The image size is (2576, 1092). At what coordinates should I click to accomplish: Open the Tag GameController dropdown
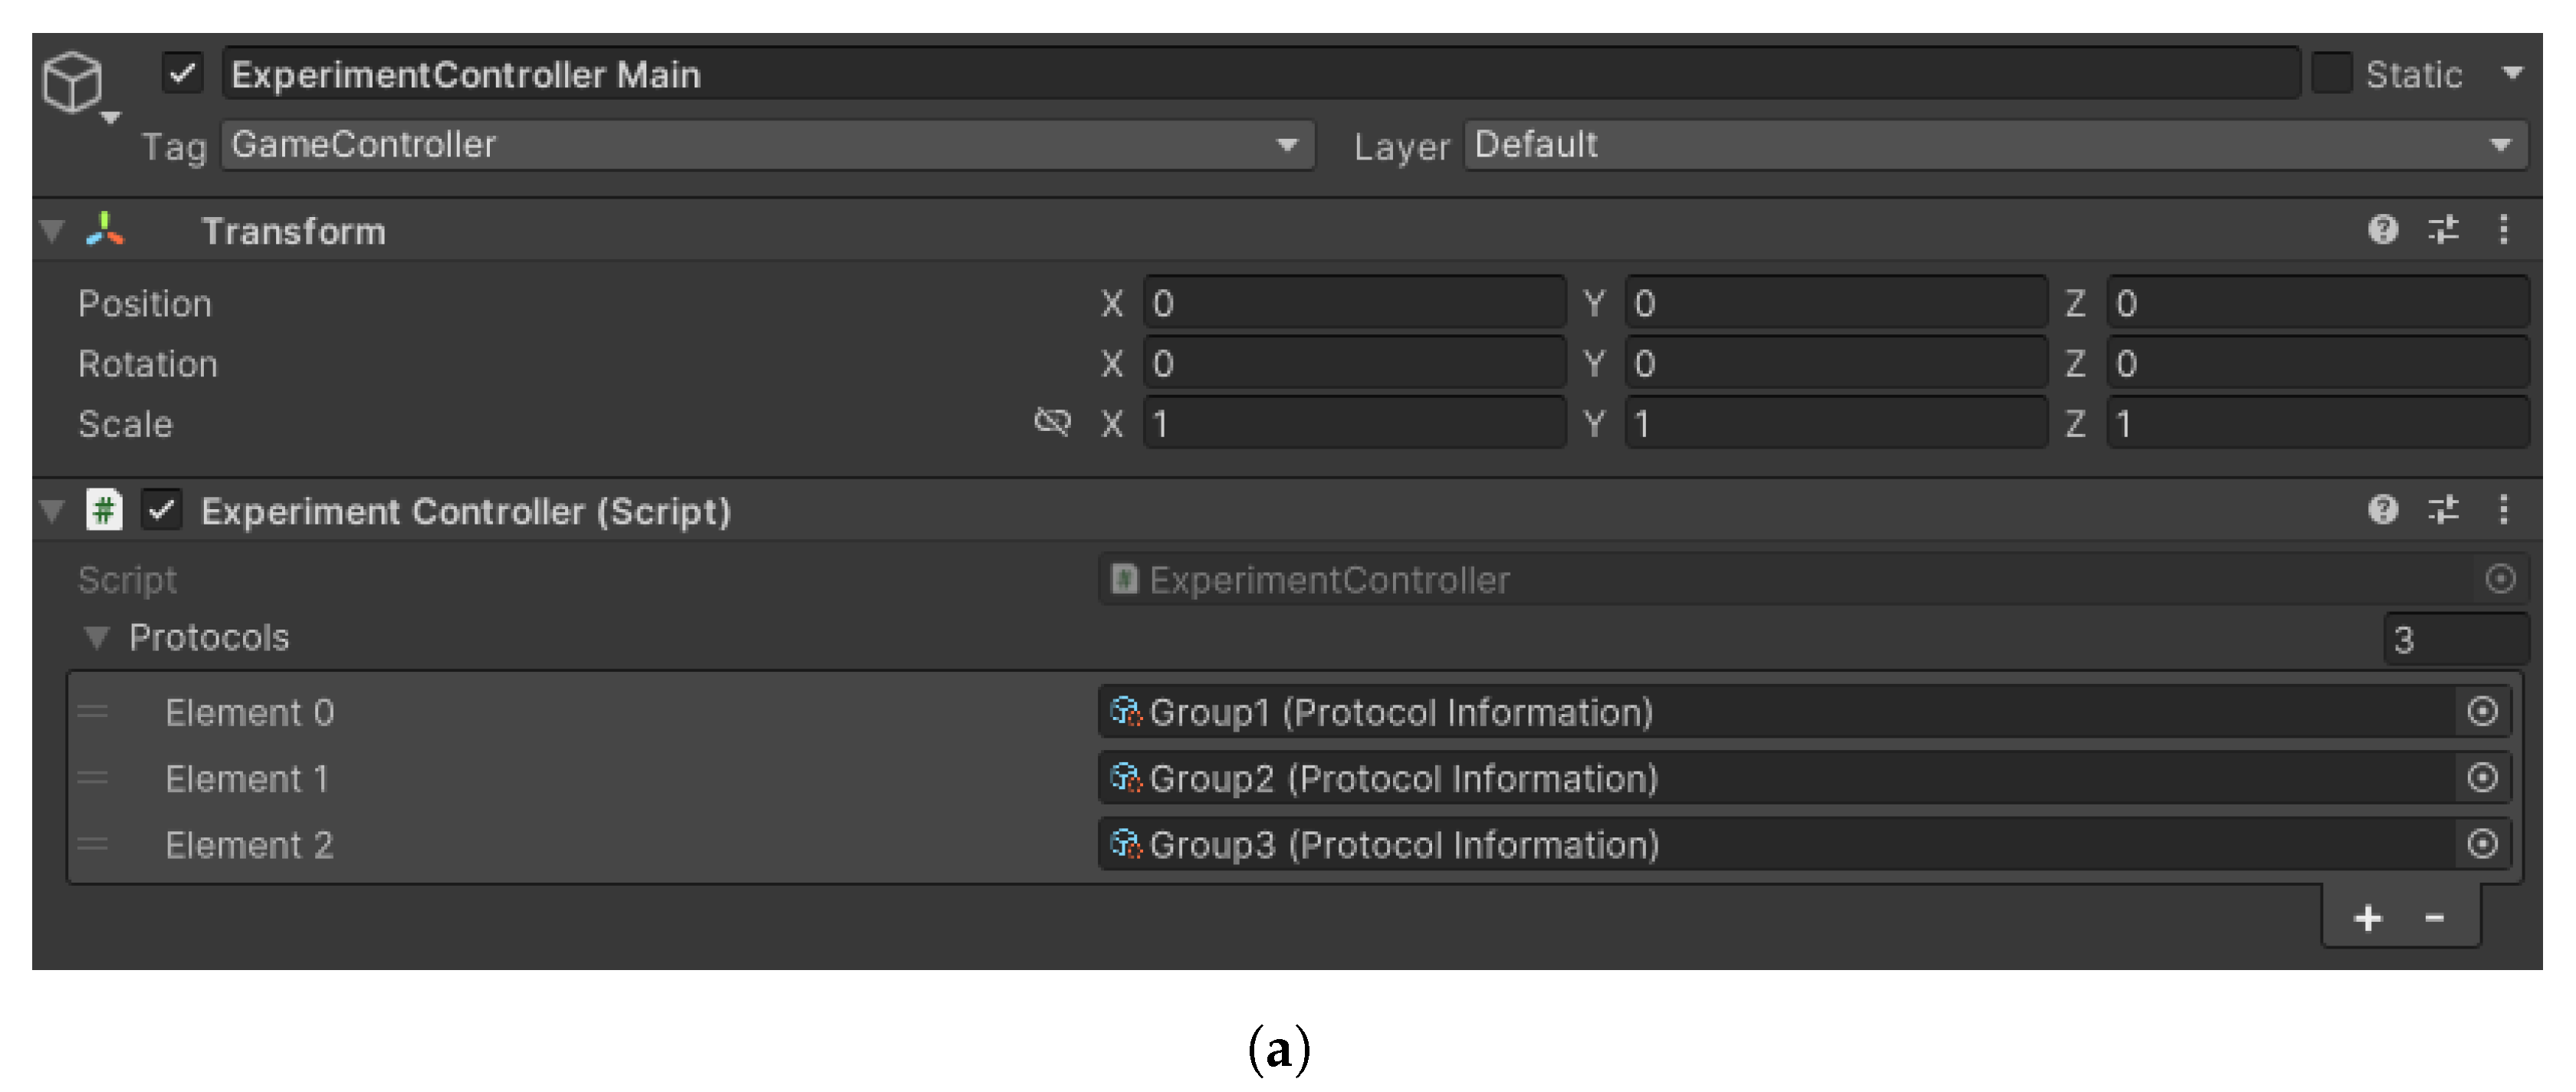click(766, 145)
